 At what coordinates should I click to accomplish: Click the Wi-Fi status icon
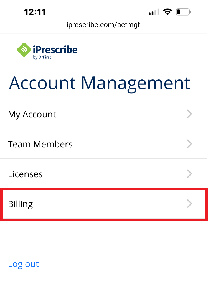tap(168, 12)
